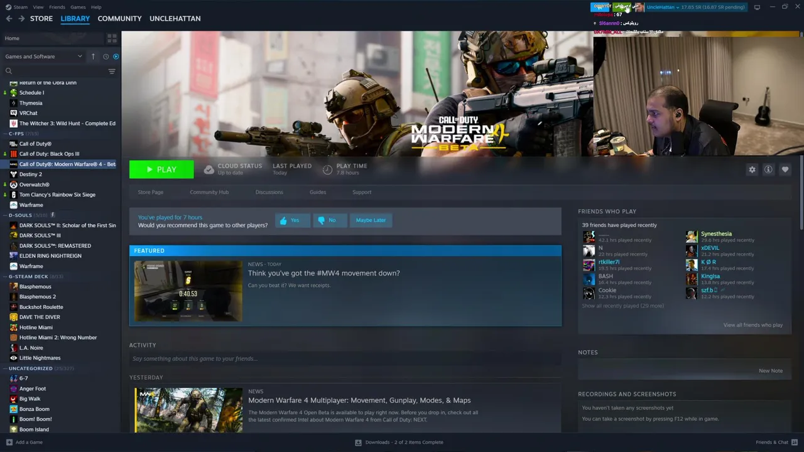Click The Witcher 3 game icon
Viewport: 804px width, 452px height.
coord(14,124)
